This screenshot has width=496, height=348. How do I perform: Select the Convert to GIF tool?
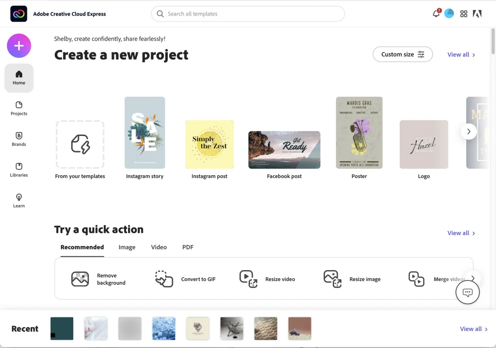(x=184, y=279)
